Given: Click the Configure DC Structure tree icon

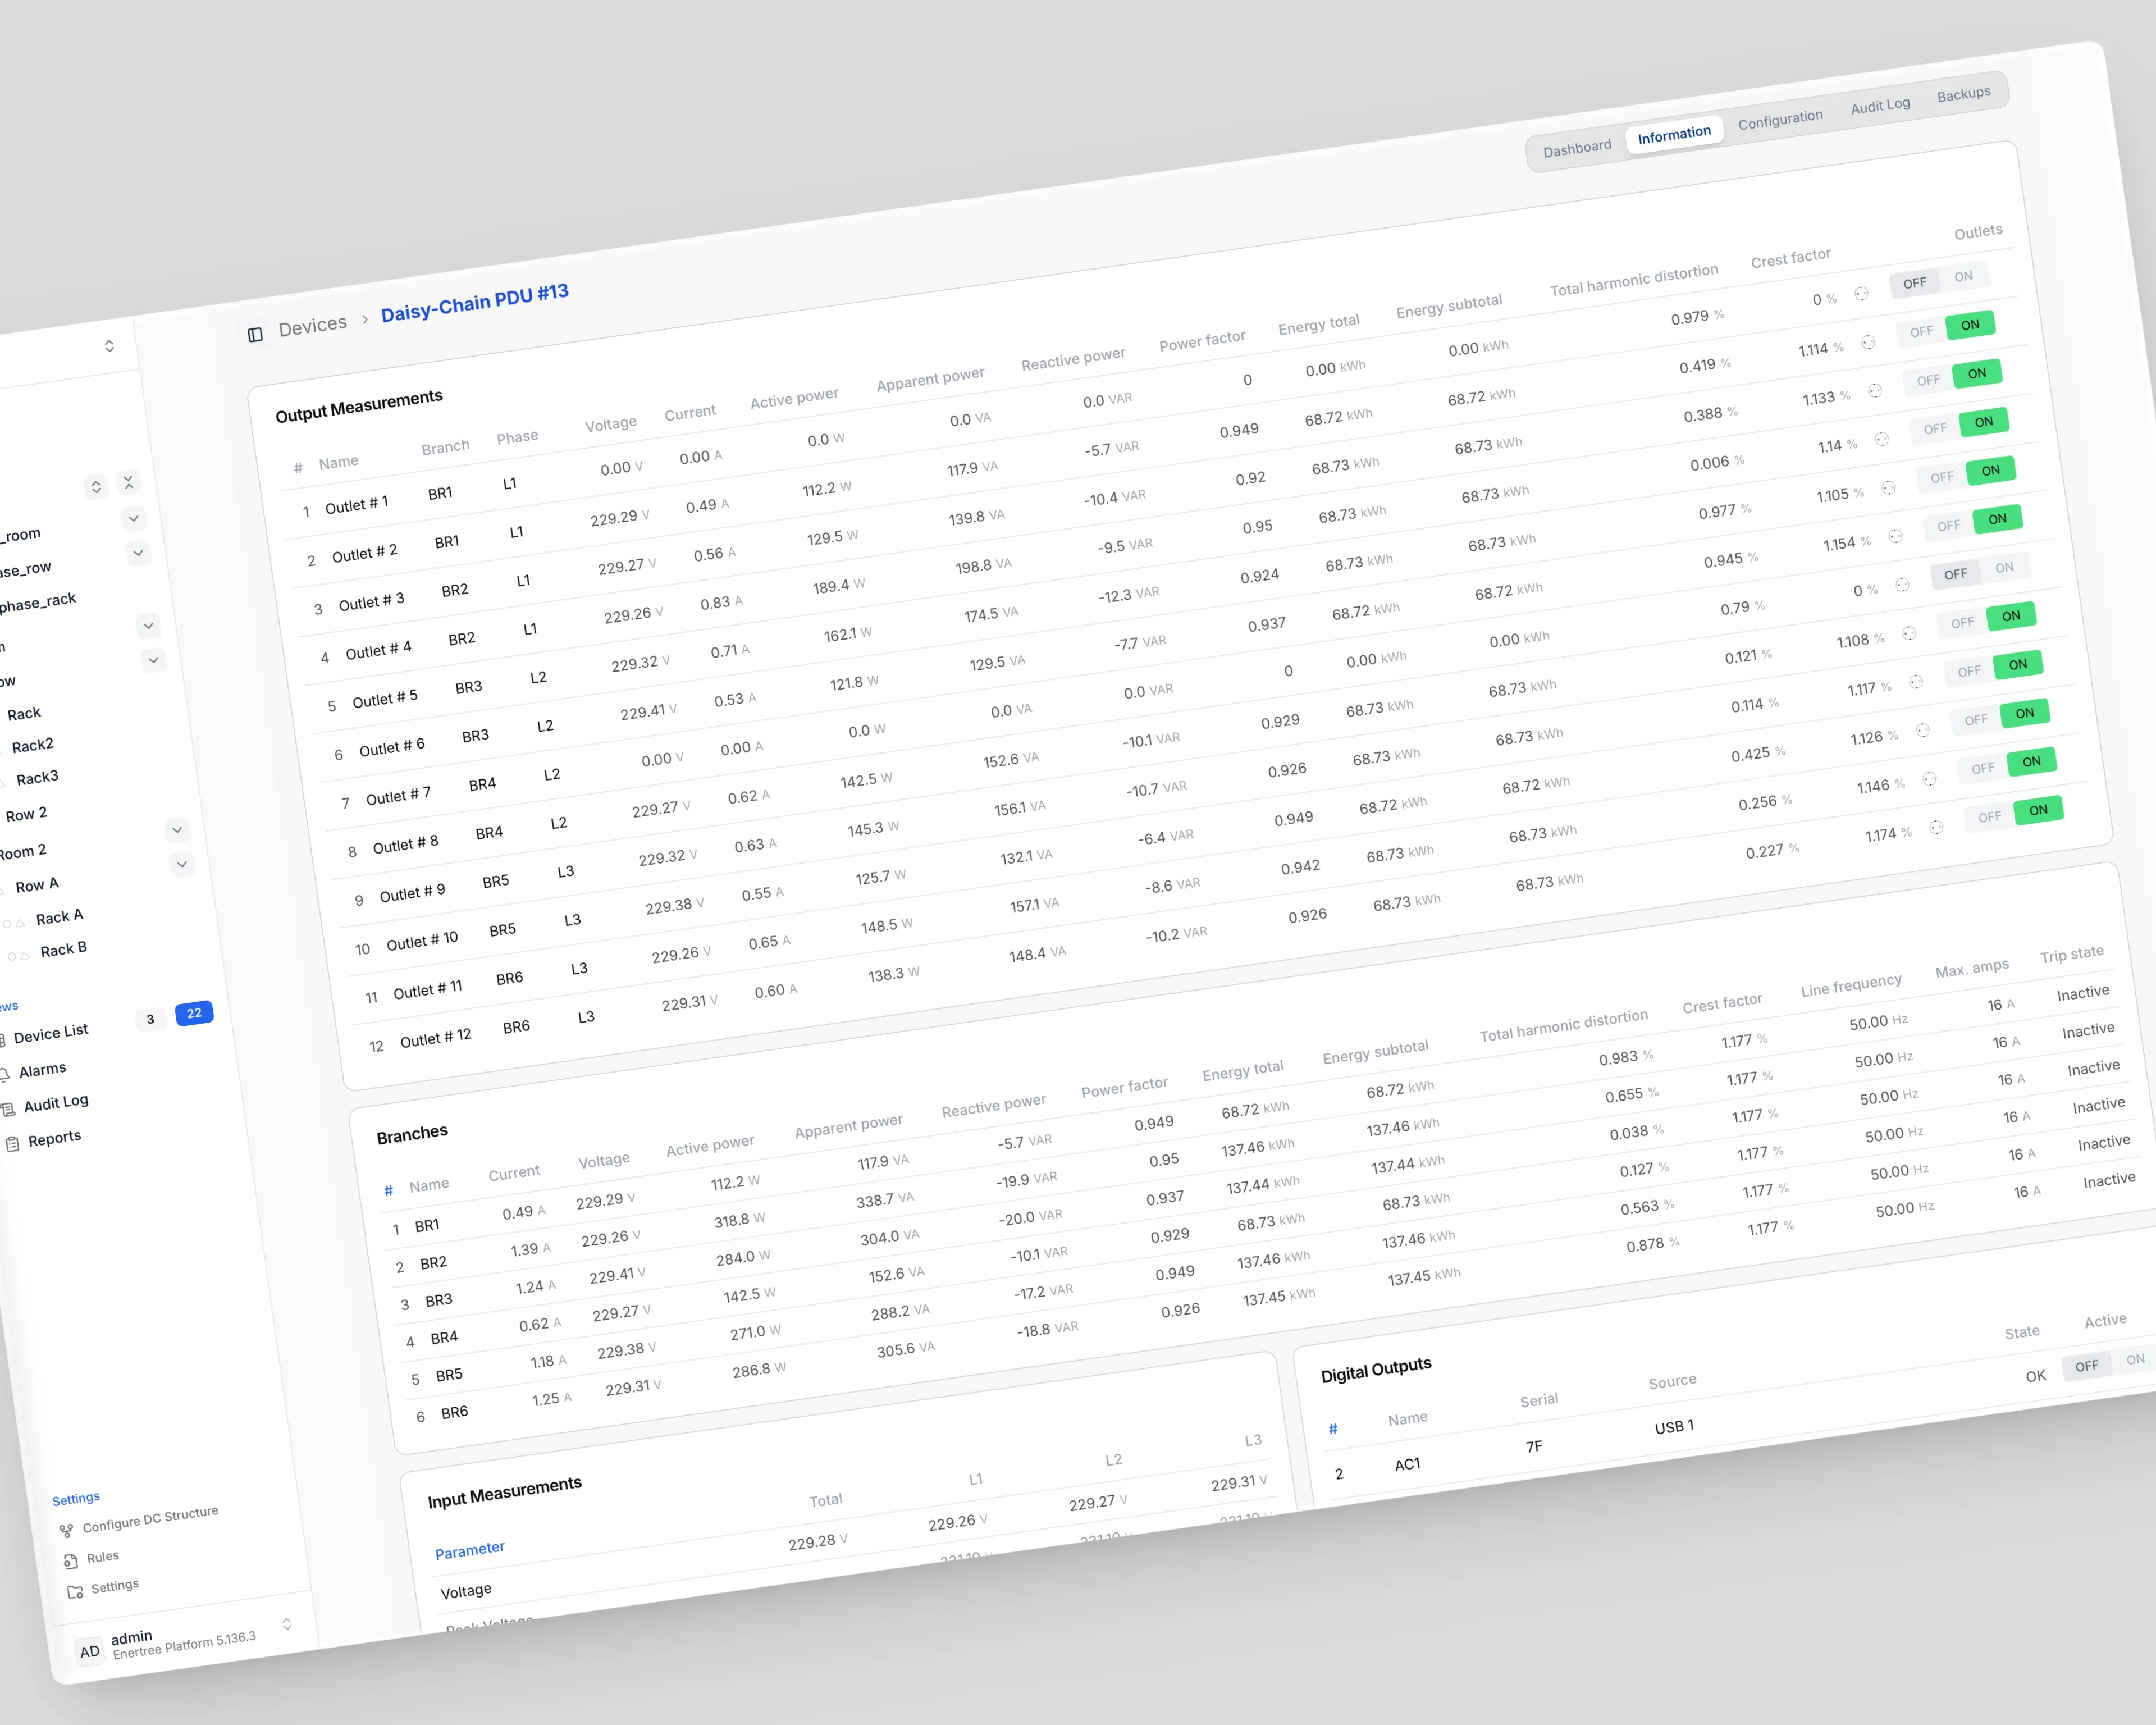Looking at the screenshot, I should pyautogui.click(x=66, y=1530).
